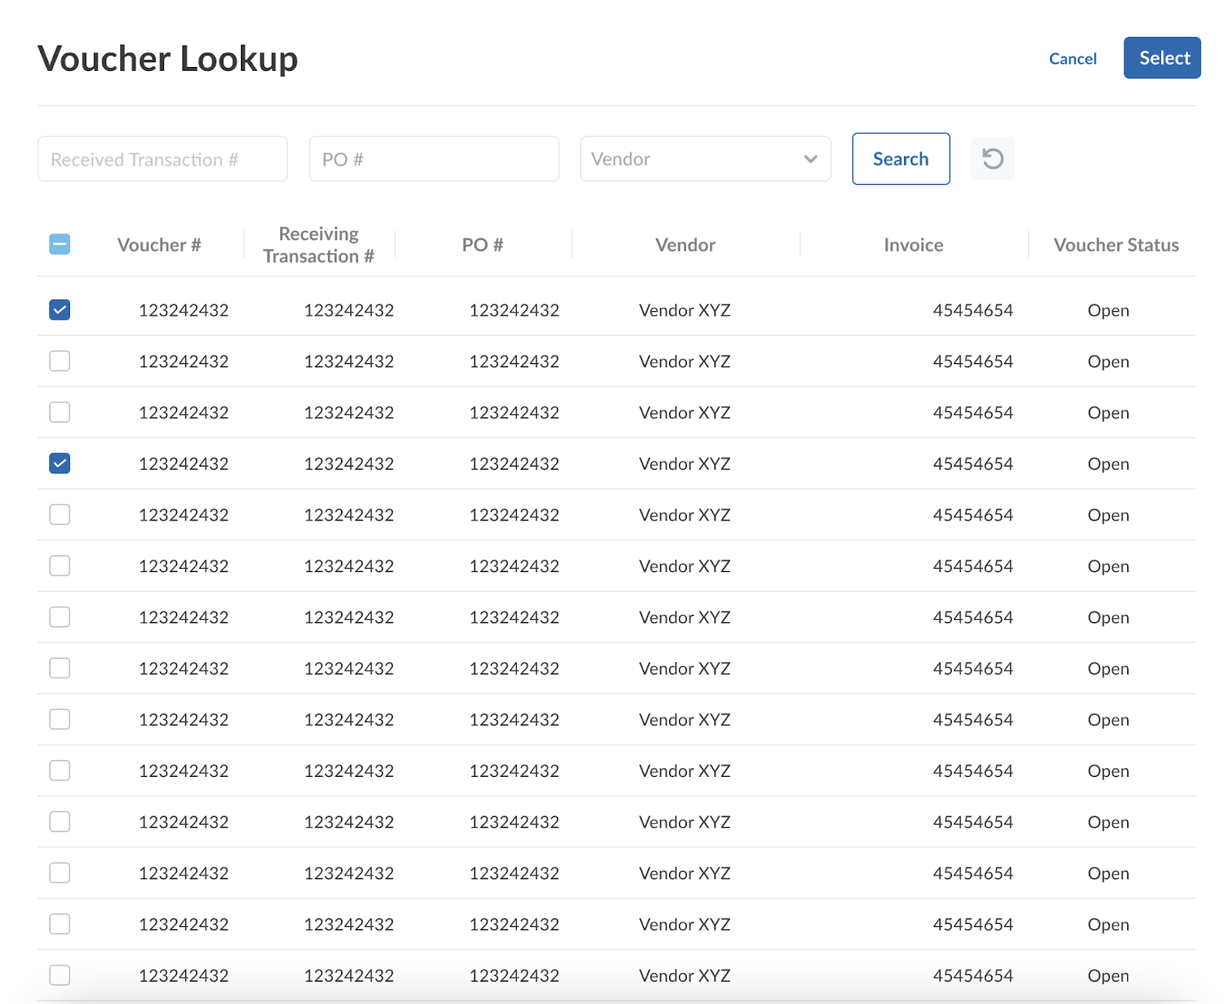Click the Invoice column header
The image size is (1232, 1004).
[x=912, y=244]
